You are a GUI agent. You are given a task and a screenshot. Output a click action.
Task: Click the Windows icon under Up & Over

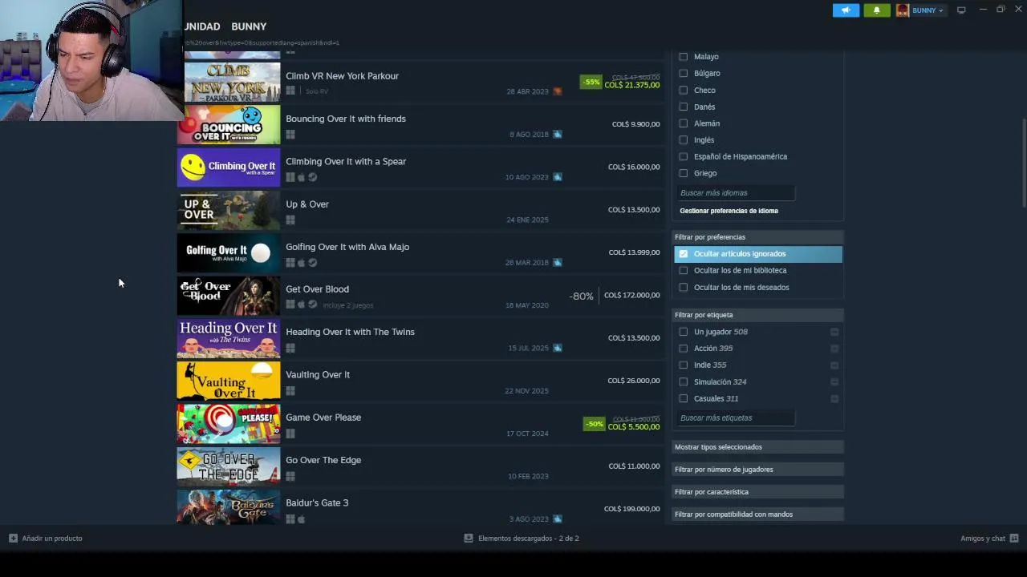point(290,220)
